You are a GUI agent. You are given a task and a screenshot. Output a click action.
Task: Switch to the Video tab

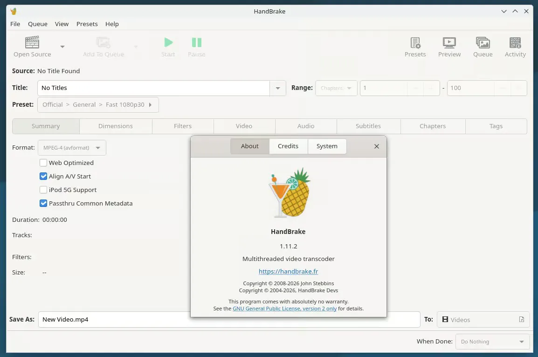pyautogui.click(x=244, y=126)
